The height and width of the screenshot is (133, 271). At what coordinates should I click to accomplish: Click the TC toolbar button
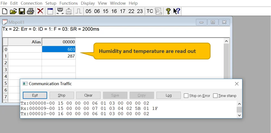point(150,11)
